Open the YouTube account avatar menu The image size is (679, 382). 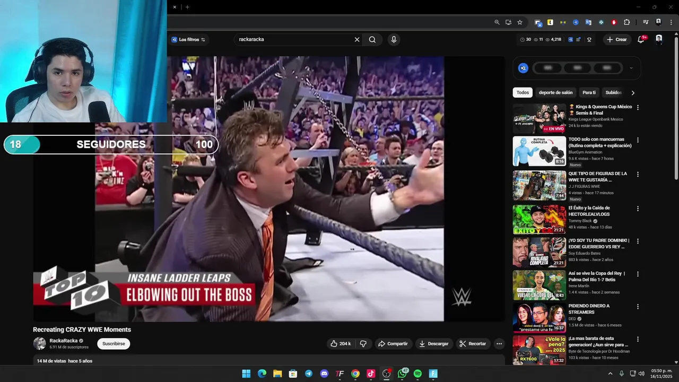click(659, 39)
